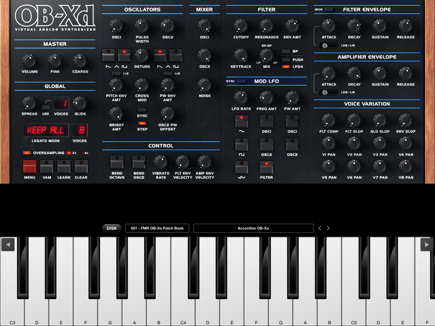Open the DISK menu
The height and width of the screenshot is (326, 435).
click(x=111, y=228)
